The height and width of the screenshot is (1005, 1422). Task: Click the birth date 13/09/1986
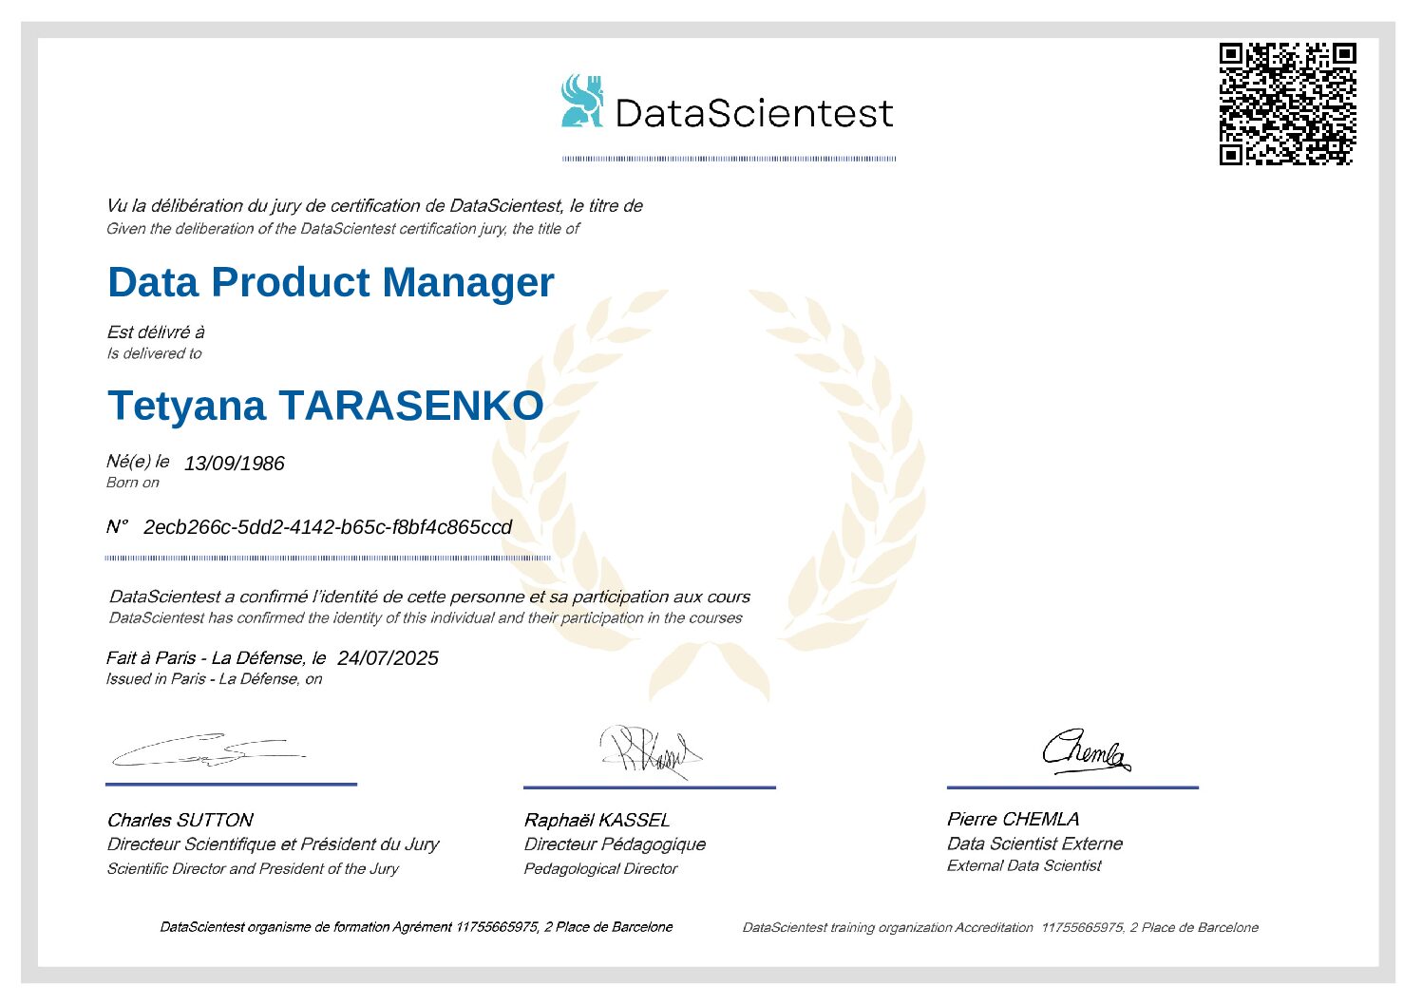[234, 464]
